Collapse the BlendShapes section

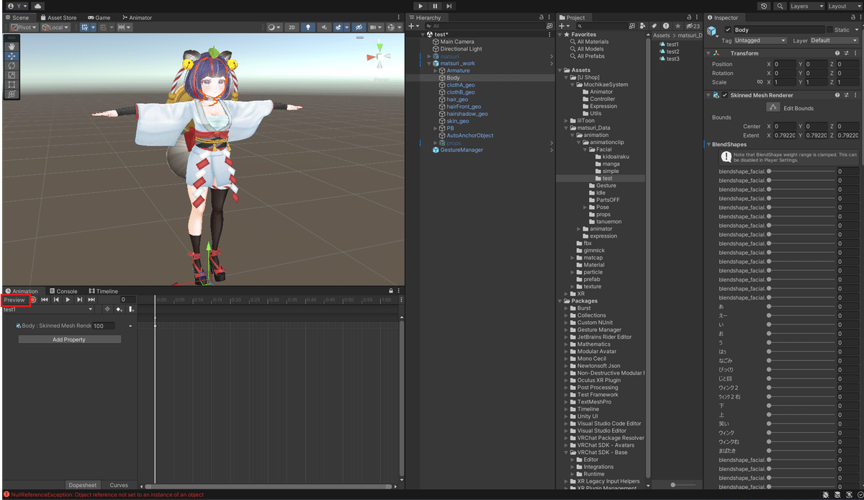click(708, 144)
